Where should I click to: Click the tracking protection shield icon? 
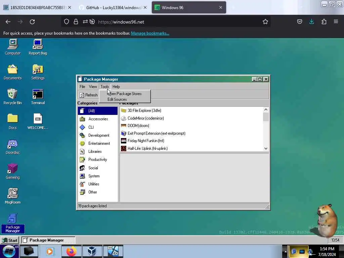point(67,22)
